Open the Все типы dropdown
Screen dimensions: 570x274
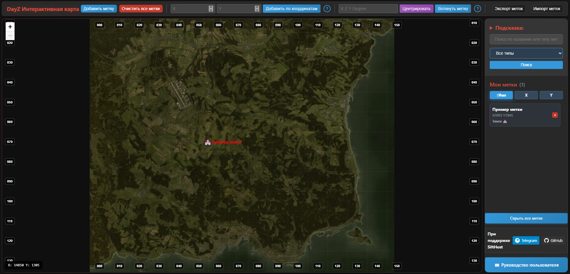526,53
